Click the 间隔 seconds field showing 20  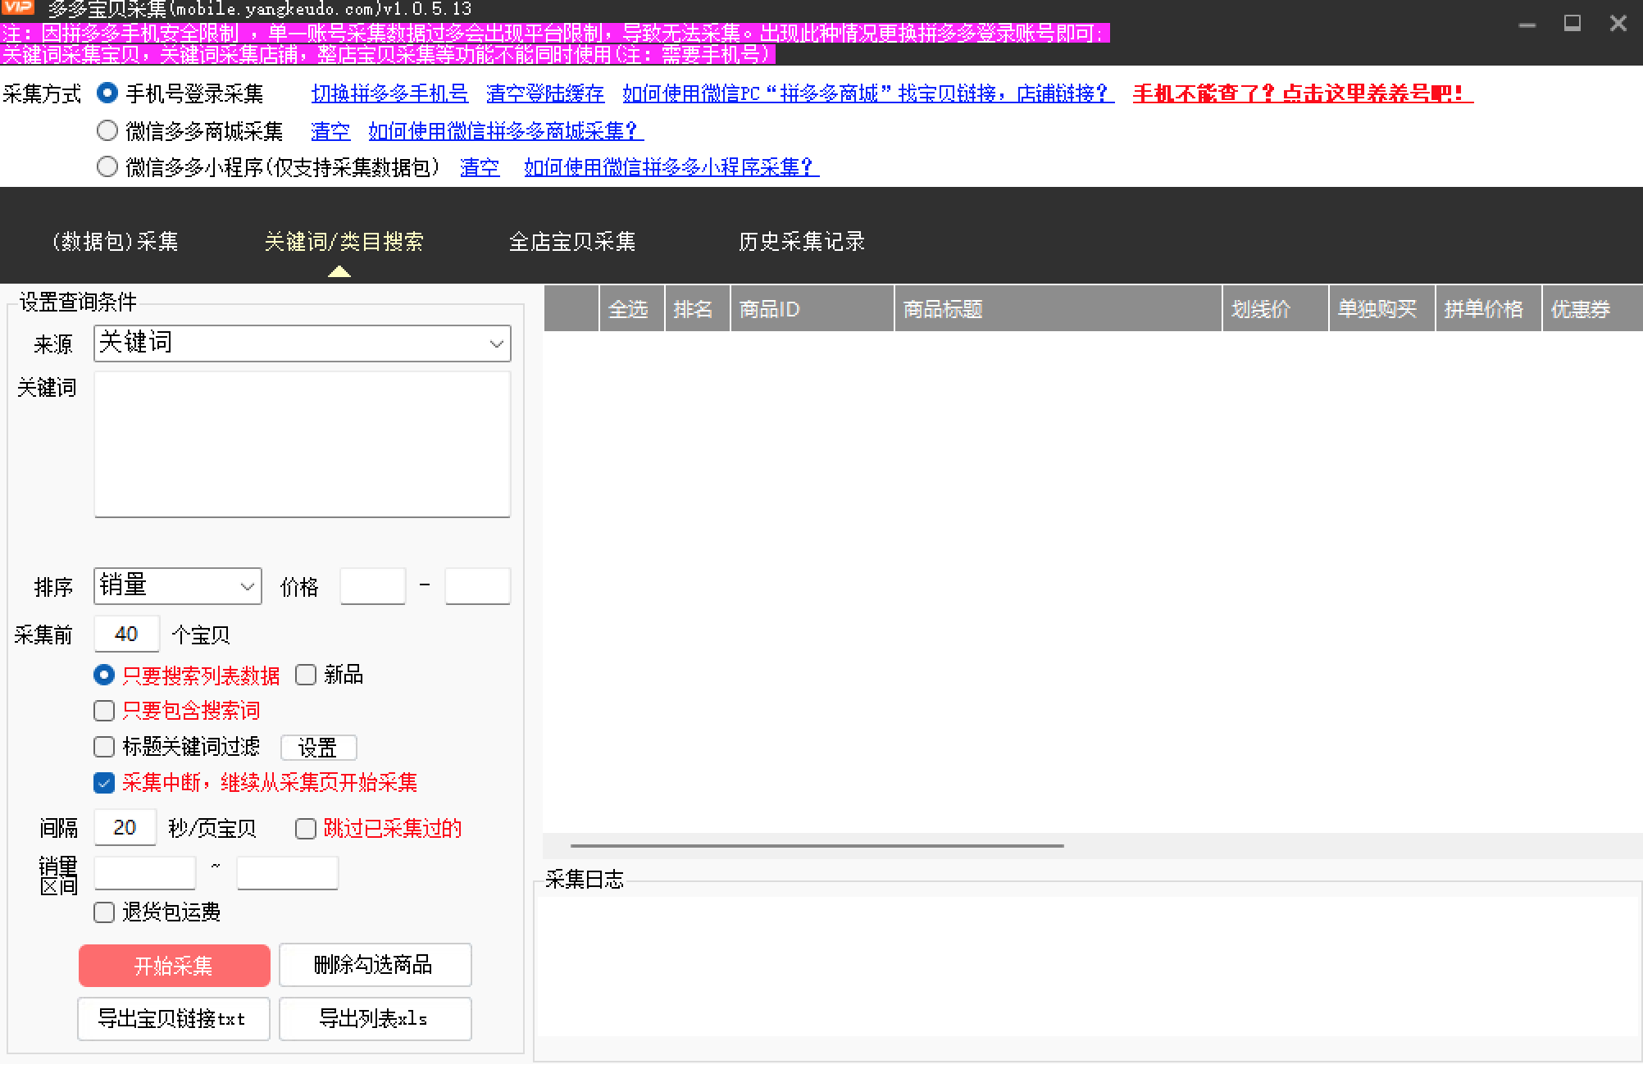click(x=125, y=827)
